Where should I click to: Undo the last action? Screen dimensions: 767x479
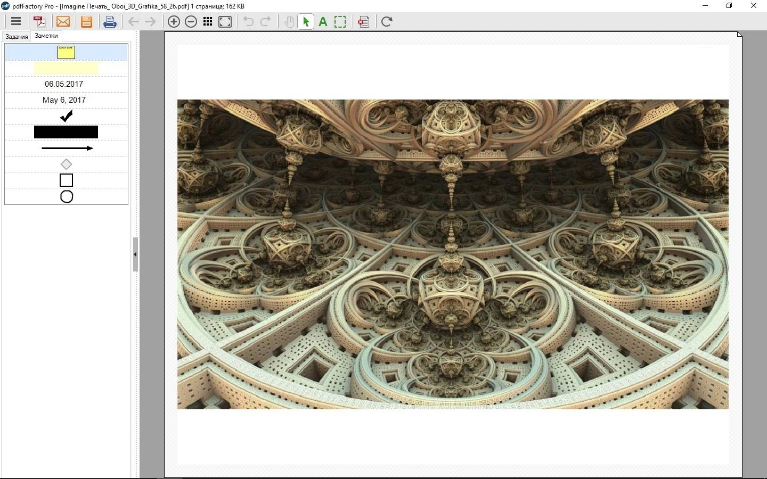coord(248,22)
